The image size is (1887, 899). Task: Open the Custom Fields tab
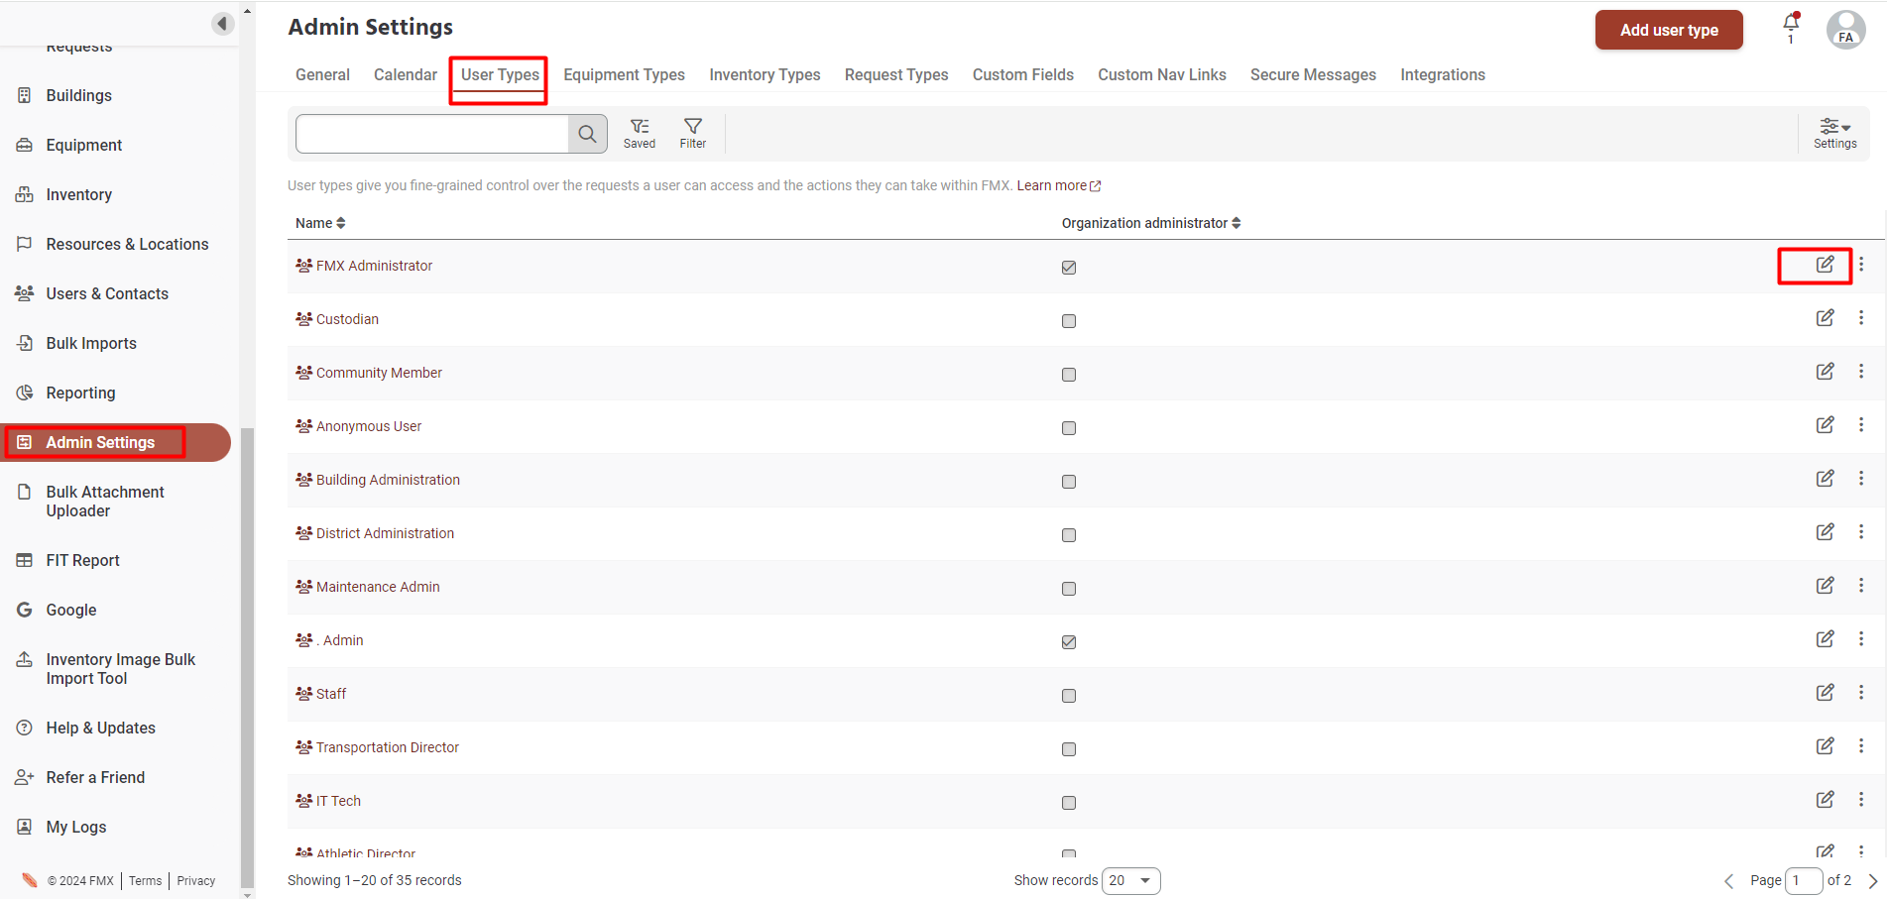(x=1022, y=75)
